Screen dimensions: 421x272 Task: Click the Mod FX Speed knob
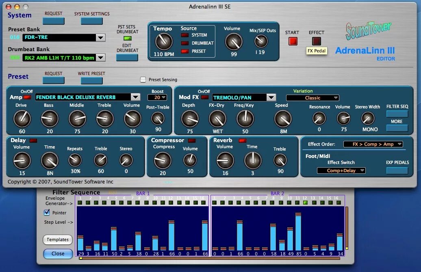coord(283,119)
